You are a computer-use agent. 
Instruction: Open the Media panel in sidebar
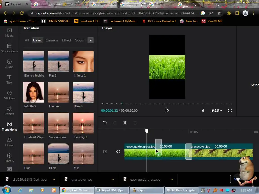[x=9, y=33]
